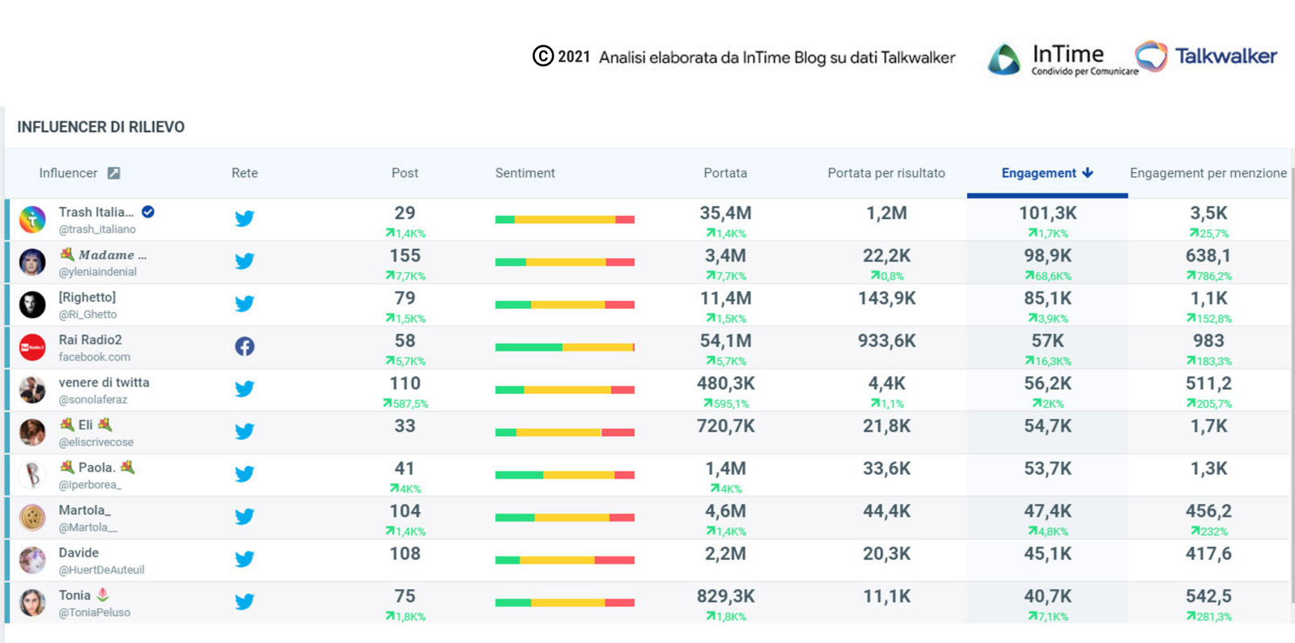Open the @yleniaindenial handle link
The image size is (1295, 643).
98,272
